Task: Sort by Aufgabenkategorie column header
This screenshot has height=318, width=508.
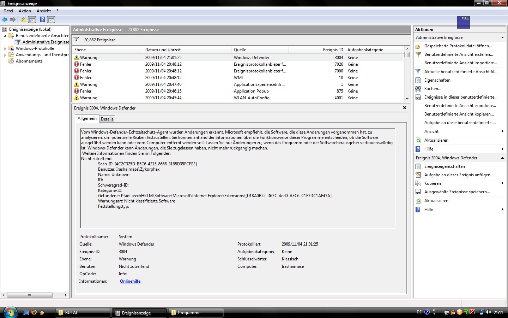Action: coord(374,50)
